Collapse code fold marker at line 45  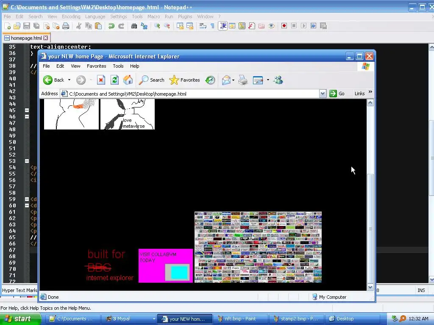tap(27, 110)
